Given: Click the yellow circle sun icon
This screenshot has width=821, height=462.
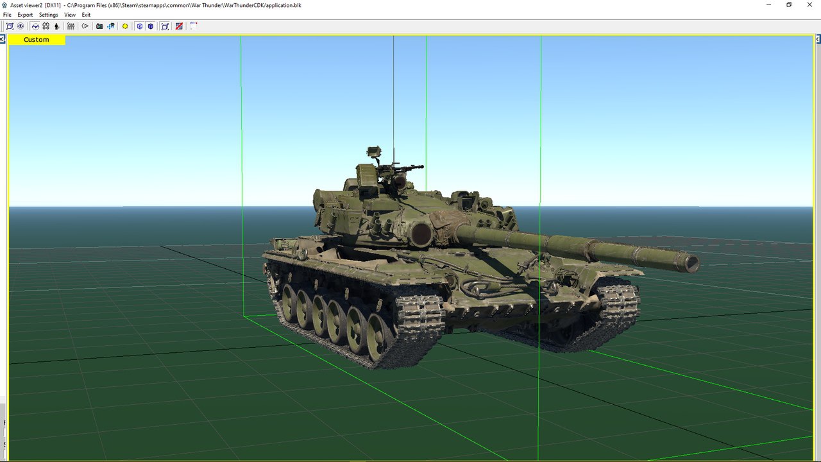Looking at the screenshot, I should (x=125, y=26).
